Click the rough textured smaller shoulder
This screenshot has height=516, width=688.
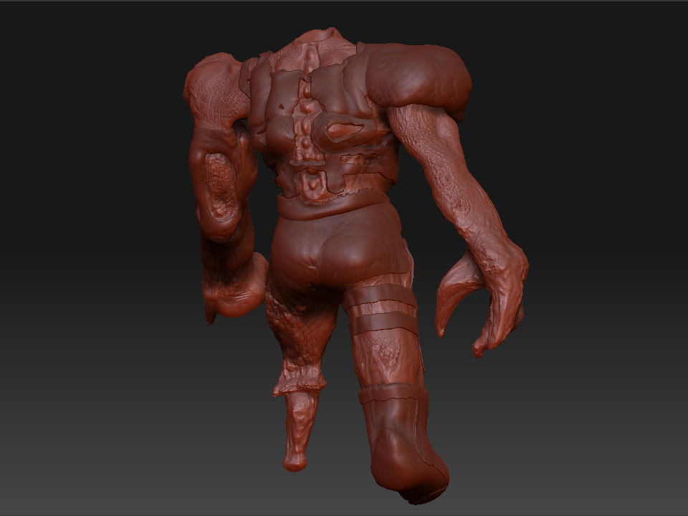click(211, 86)
